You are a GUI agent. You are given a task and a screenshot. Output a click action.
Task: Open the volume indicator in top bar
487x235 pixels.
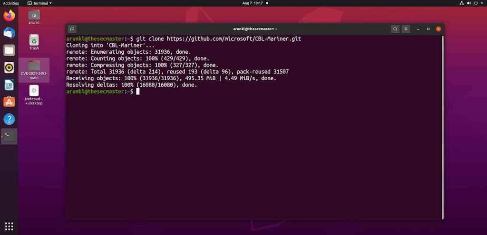[468, 3]
